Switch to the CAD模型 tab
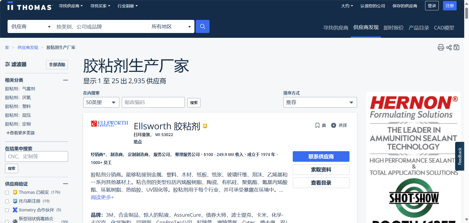Image resolution: width=469 pixels, height=223 pixels. pos(444,28)
